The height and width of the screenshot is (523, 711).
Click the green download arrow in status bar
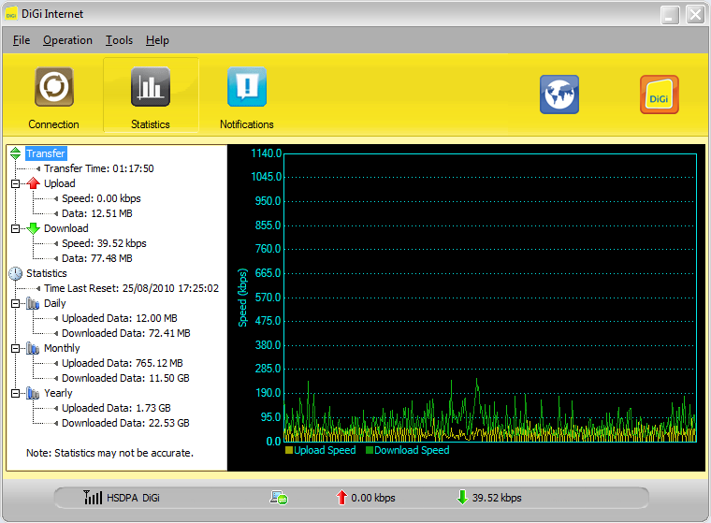(461, 498)
